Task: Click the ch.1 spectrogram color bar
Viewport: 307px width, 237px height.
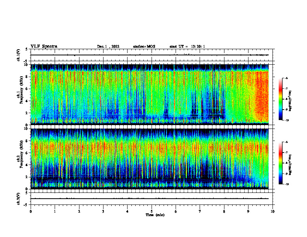Action: click(x=280, y=99)
